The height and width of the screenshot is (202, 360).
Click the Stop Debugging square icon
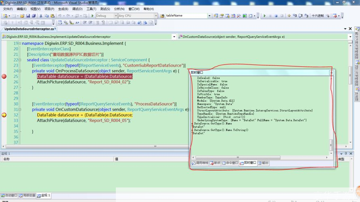[276, 16]
